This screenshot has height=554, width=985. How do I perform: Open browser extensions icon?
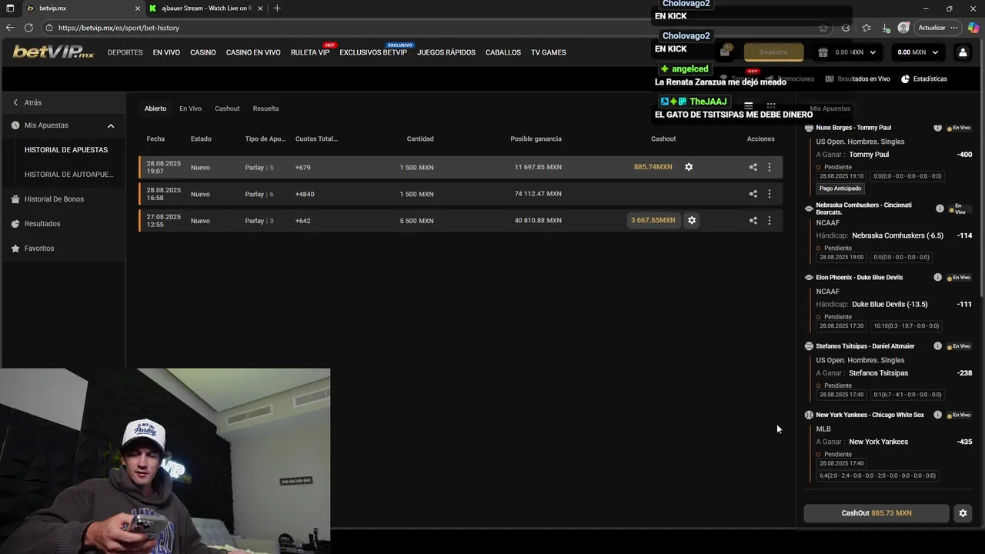tap(846, 28)
